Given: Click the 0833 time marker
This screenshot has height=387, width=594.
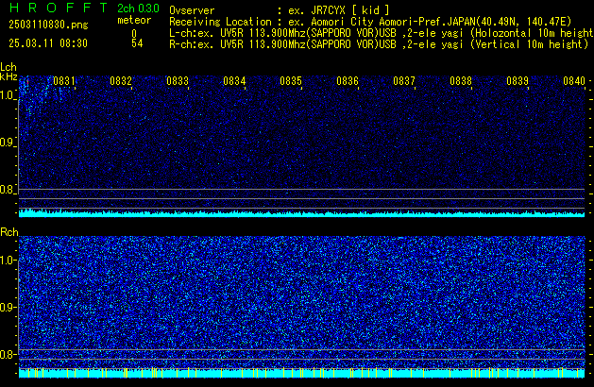Looking at the screenshot, I should pyautogui.click(x=178, y=81).
